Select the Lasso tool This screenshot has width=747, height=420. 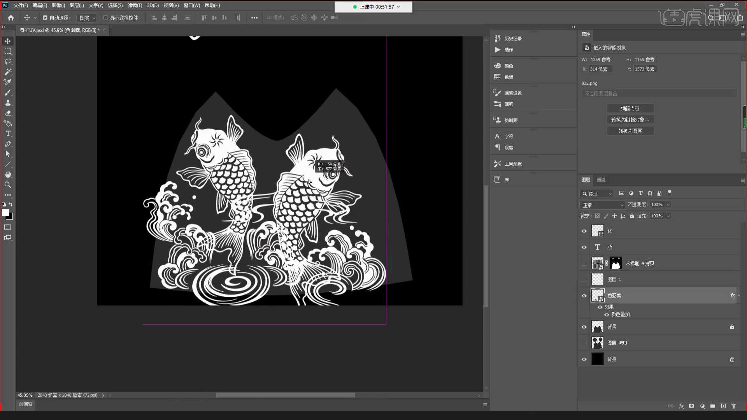[x=8, y=62]
